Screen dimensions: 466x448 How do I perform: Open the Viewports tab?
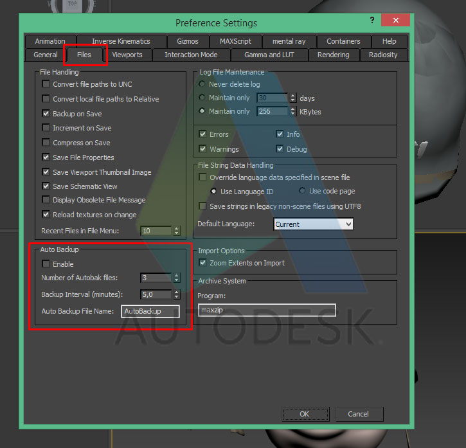[127, 55]
